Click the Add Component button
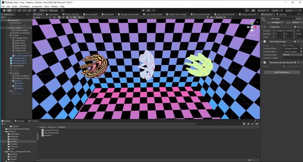The image size is (303, 162). coord(282,72)
